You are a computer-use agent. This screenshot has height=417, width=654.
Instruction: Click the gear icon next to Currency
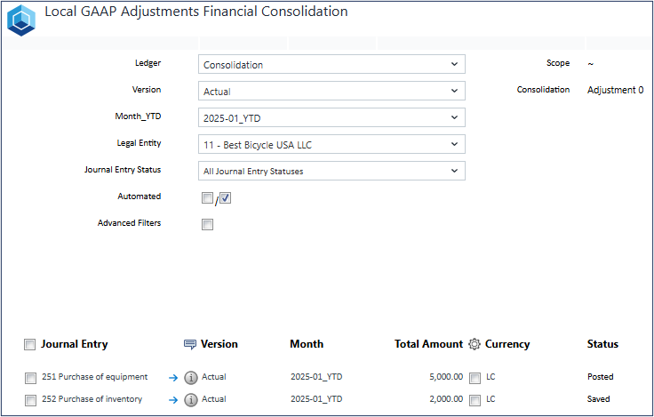pyautogui.click(x=475, y=344)
